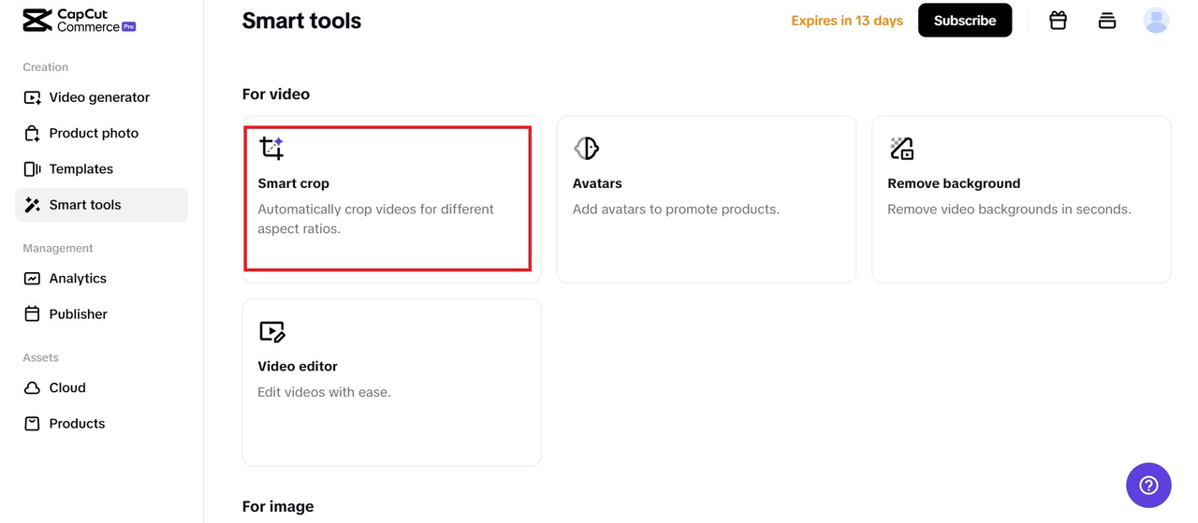
Task: Go to Product photo in sidebar
Action: coord(94,133)
